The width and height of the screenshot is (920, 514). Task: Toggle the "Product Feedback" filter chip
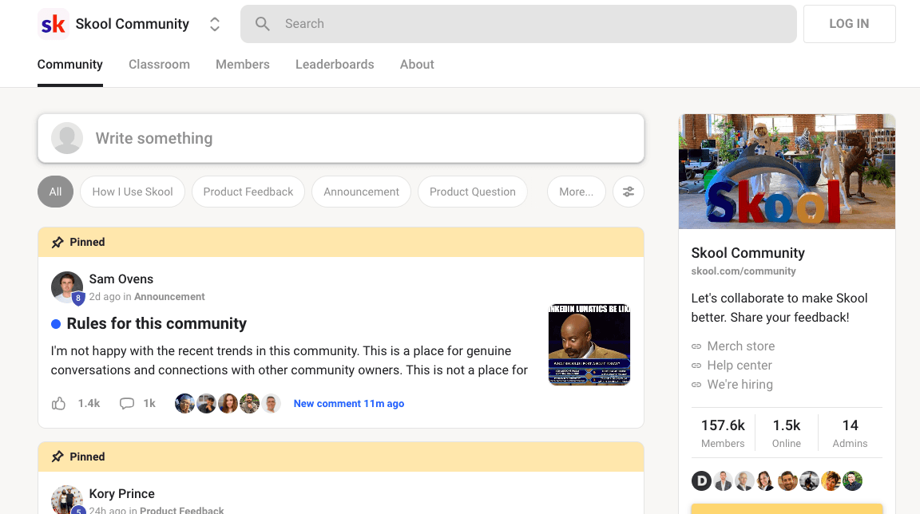coord(248,192)
